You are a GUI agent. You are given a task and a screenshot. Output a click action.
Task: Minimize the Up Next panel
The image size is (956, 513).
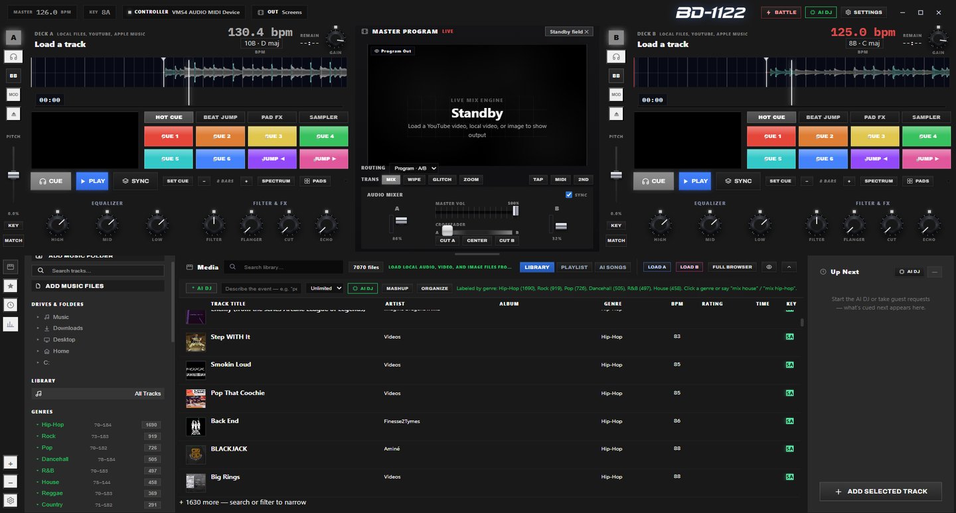point(935,272)
